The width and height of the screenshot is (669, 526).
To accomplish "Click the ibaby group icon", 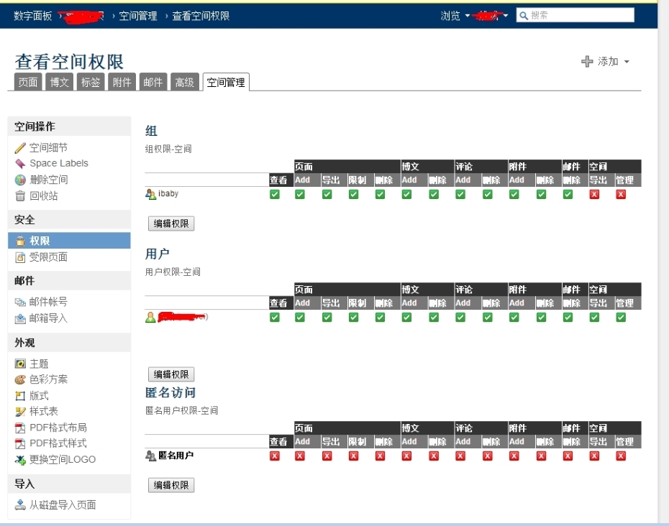I will (150, 194).
